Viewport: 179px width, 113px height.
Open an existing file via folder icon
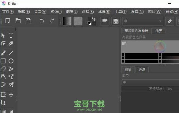click(18, 21)
